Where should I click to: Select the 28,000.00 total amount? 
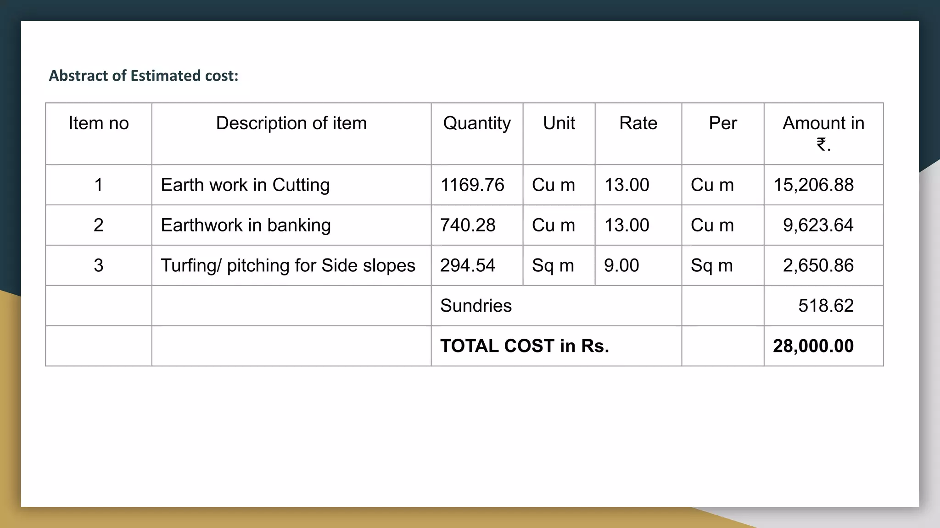coord(813,346)
